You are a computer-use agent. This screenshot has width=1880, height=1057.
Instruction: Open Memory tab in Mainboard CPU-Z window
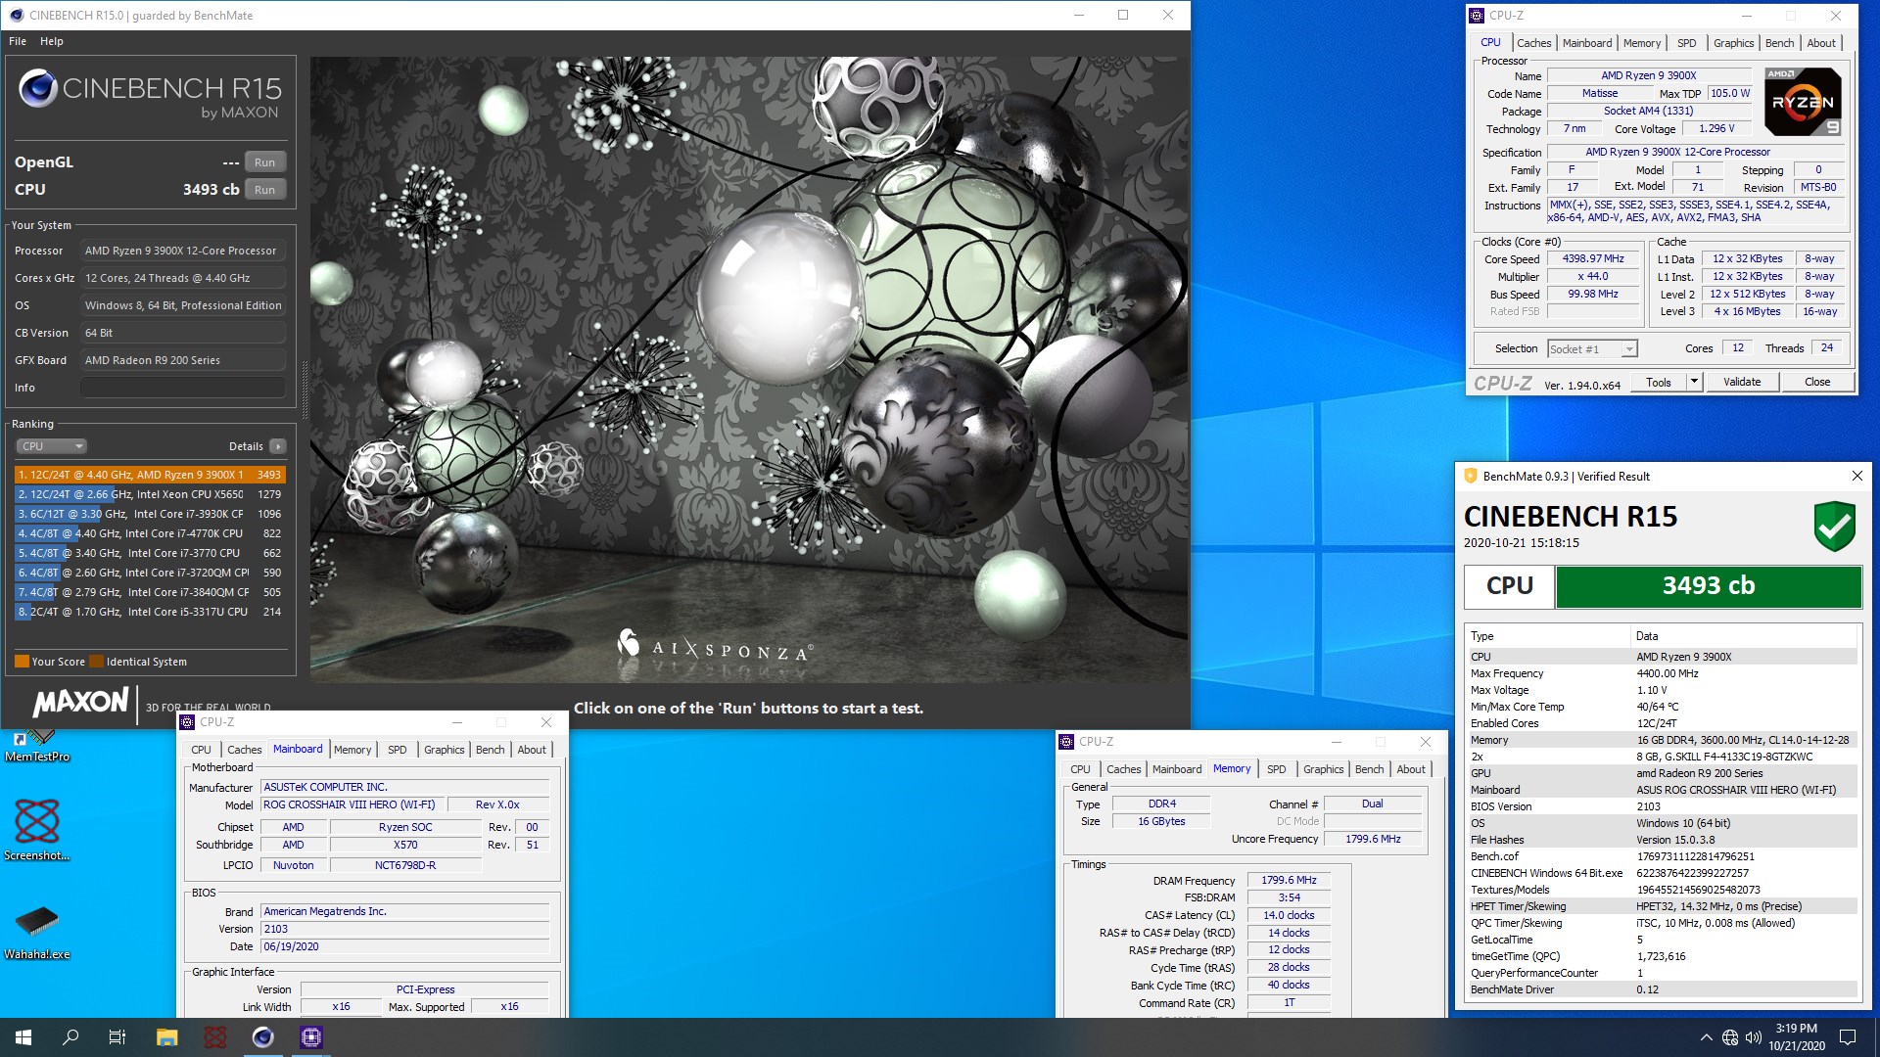352,750
